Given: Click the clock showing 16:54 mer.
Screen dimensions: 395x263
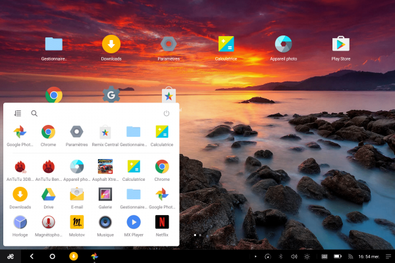Looking at the screenshot, I should 369,256.
